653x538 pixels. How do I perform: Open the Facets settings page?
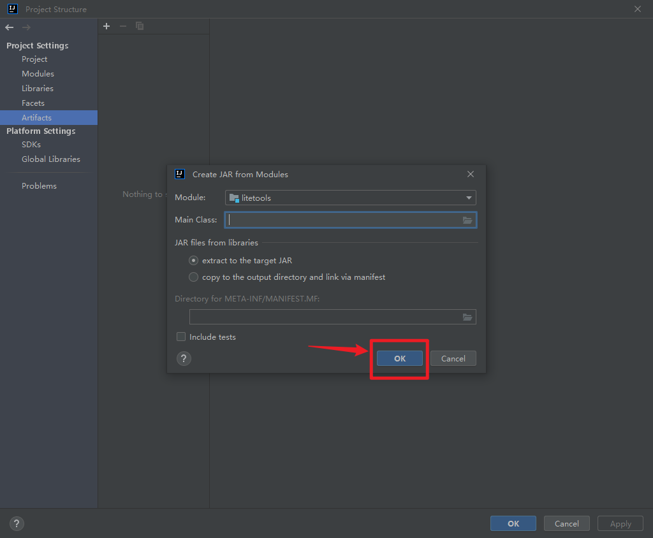(33, 103)
